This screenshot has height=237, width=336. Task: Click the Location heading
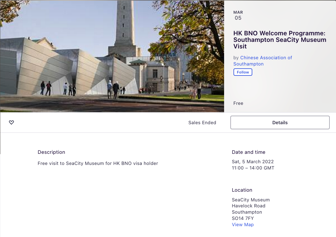[x=242, y=190]
